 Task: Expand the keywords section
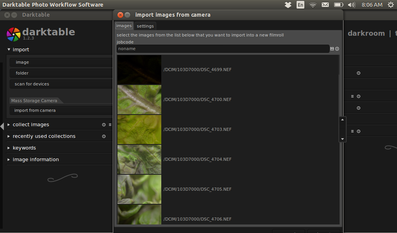[9, 148]
